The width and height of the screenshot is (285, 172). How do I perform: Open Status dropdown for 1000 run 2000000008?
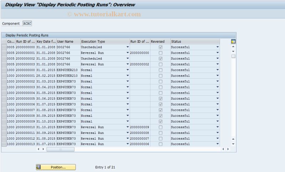pyautogui.click(x=218, y=116)
